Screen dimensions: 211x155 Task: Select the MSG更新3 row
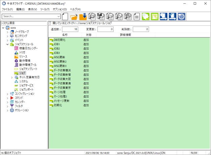[x=129, y=66]
